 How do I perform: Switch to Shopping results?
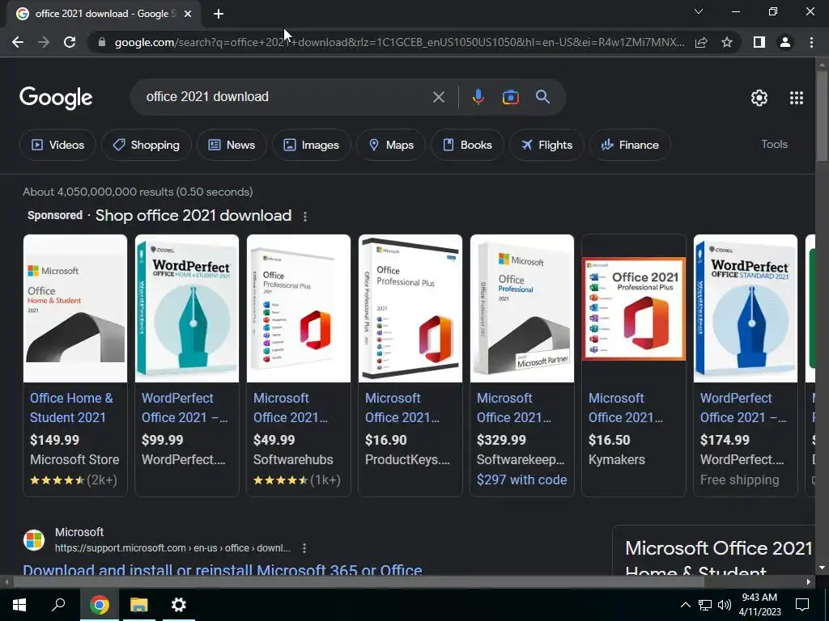(147, 145)
